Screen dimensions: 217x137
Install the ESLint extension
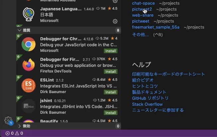[x=110, y=92]
